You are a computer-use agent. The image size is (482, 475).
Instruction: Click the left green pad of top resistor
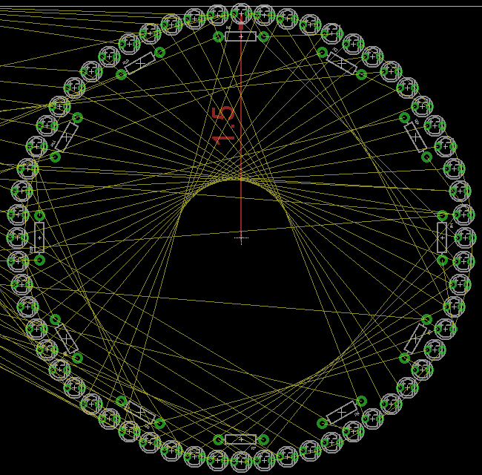coord(219,36)
